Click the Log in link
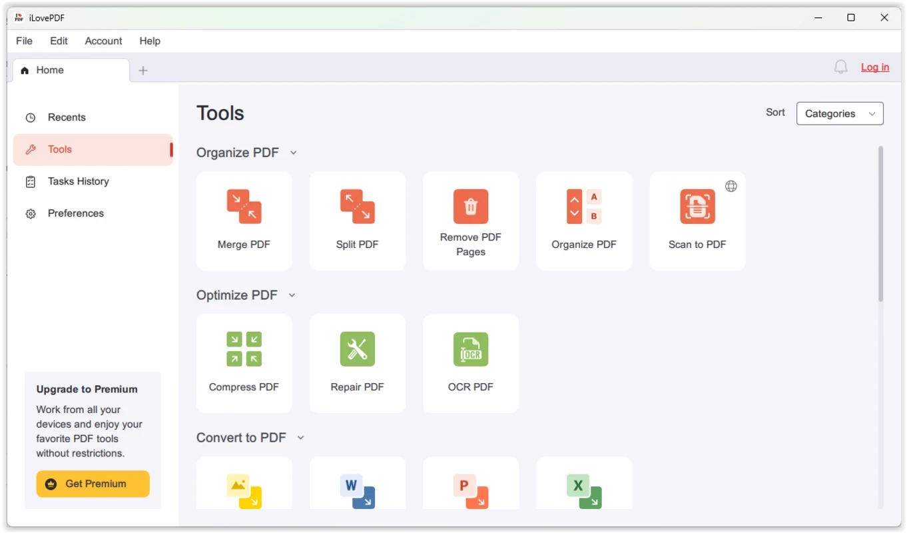Image resolution: width=907 pixels, height=533 pixels. 874,67
